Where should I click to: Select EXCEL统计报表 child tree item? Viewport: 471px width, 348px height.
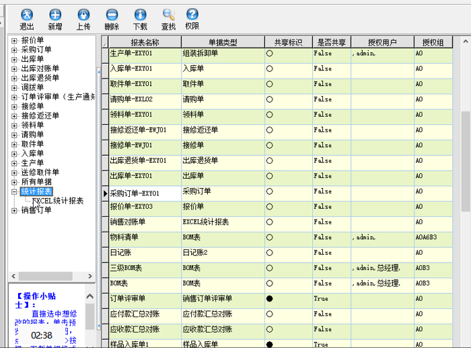(58, 201)
